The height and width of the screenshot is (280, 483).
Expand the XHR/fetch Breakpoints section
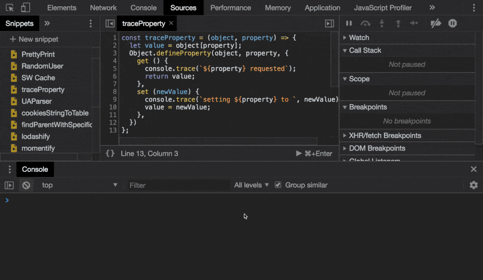[x=385, y=135]
